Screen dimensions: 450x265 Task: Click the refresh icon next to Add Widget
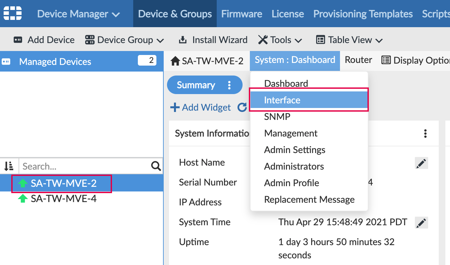pos(242,107)
